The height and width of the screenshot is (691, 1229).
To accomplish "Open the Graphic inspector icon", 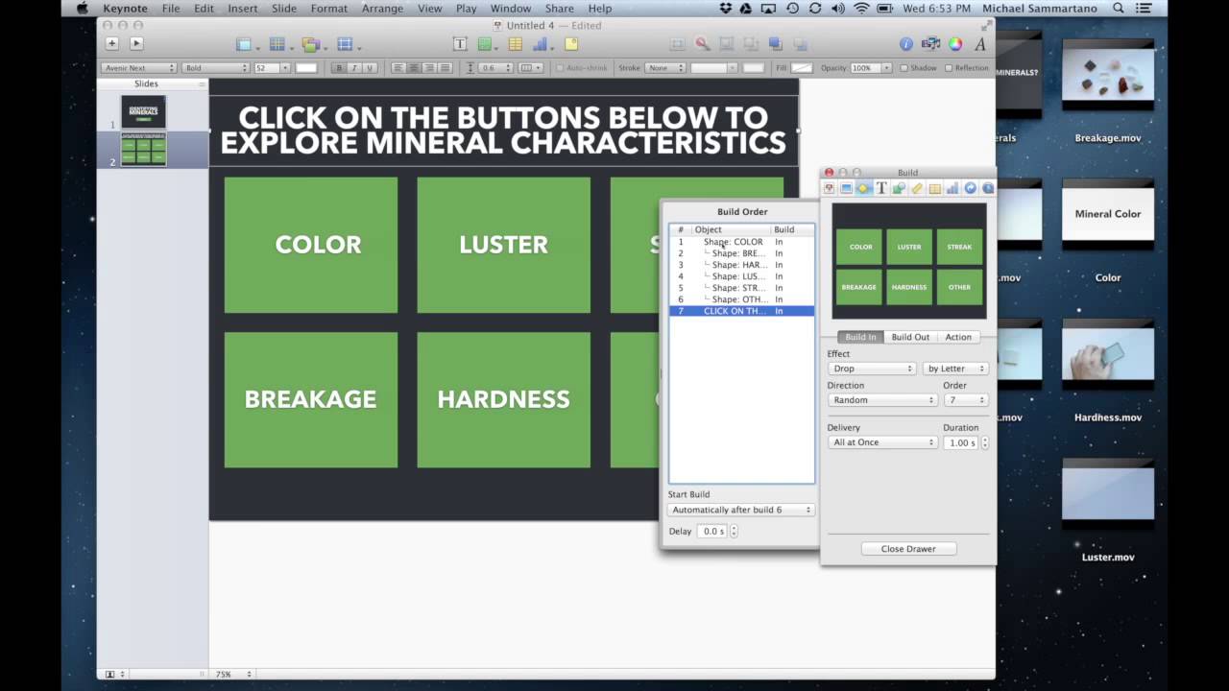I will (899, 188).
